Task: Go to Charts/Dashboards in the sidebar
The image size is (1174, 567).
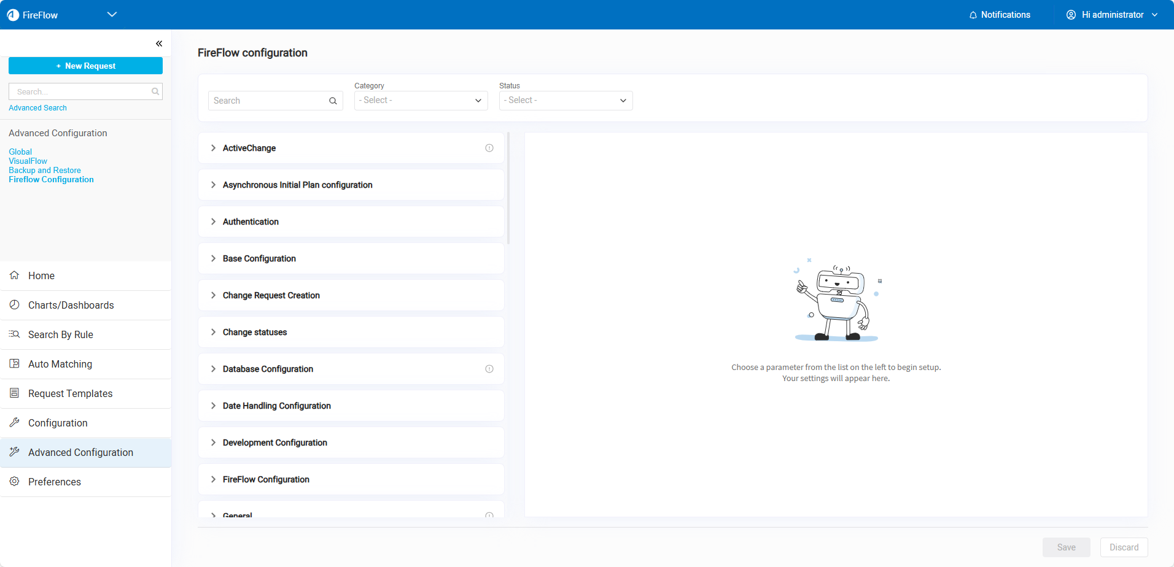Action: coord(71,305)
